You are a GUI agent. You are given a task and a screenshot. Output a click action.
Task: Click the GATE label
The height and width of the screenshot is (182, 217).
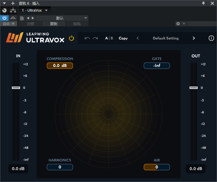point(157,59)
